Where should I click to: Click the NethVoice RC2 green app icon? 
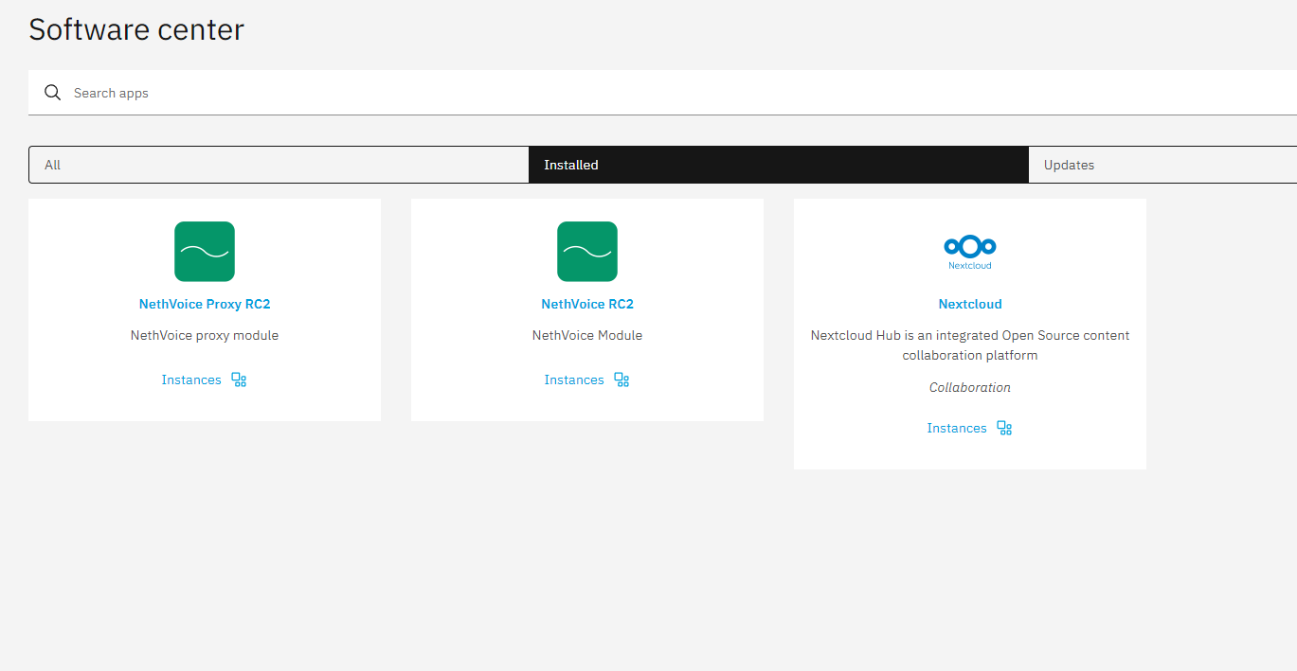587,252
